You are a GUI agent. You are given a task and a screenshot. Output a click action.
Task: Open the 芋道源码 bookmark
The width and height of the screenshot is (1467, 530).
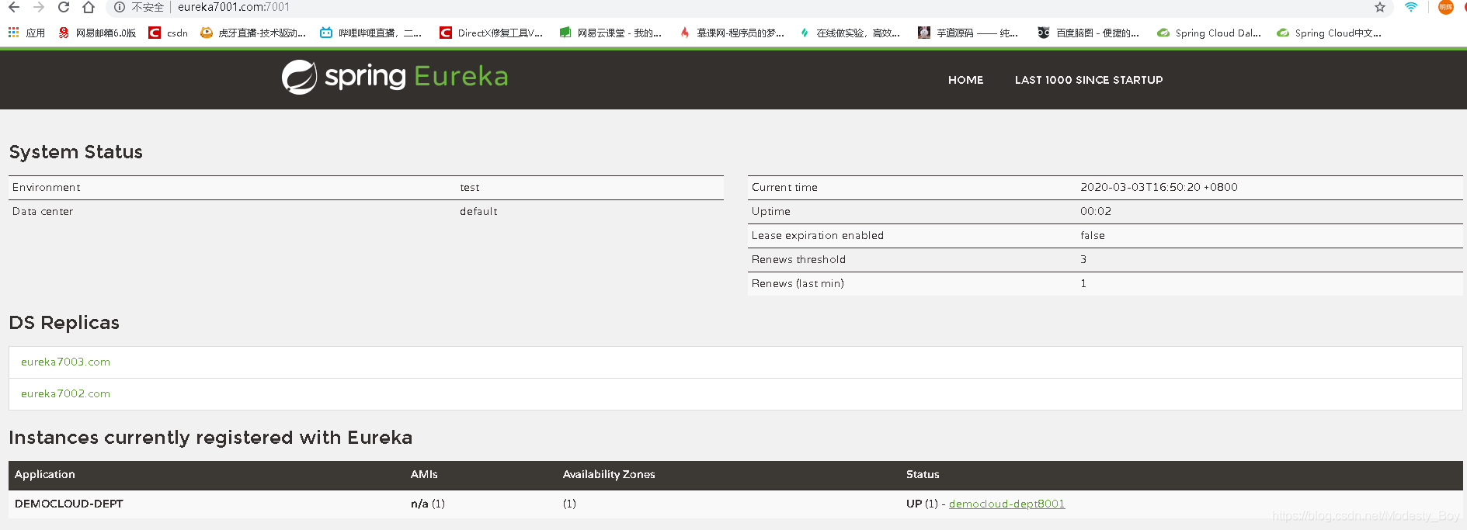point(968,33)
